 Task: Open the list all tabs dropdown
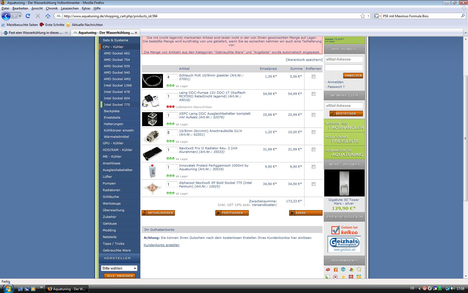click(465, 33)
